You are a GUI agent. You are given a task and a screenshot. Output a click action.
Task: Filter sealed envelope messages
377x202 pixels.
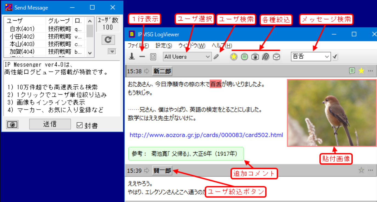click(x=277, y=57)
